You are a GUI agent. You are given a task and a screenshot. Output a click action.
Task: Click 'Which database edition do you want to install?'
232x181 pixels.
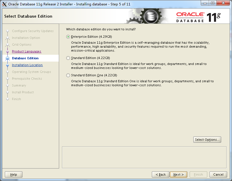point(101,29)
